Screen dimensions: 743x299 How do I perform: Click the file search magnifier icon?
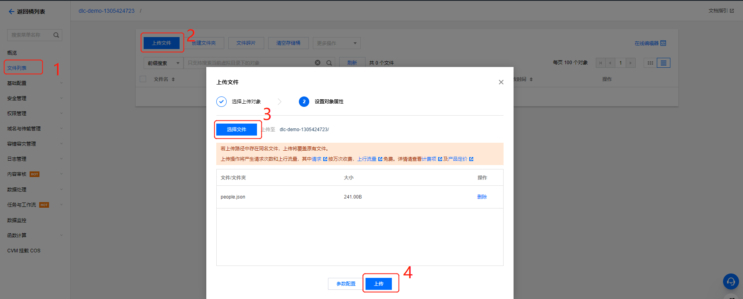(x=329, y=63)
